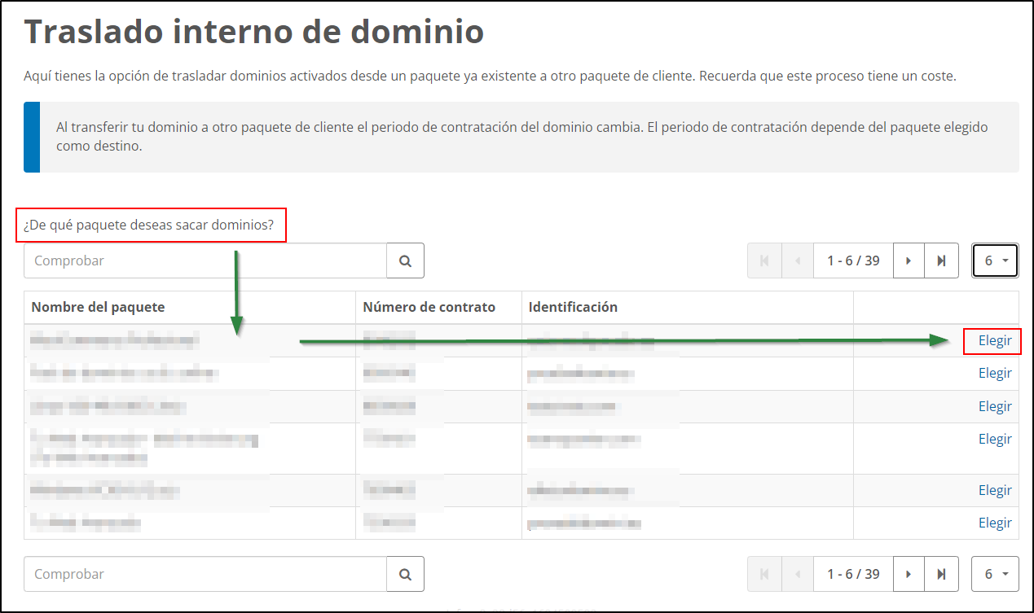This screenshot has width=1034, height=613.
Task: Click the bottom Comprobar input box
Action: (204, 573)
